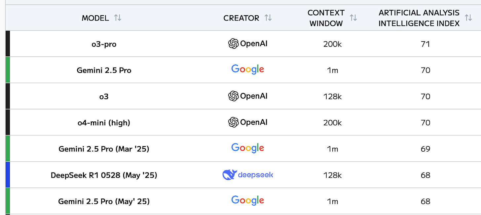Image resolution: width=481 pixels, height=215 pixels.
Task: Click the blue color bar of DeepSeek row
Action: point(8,175)
